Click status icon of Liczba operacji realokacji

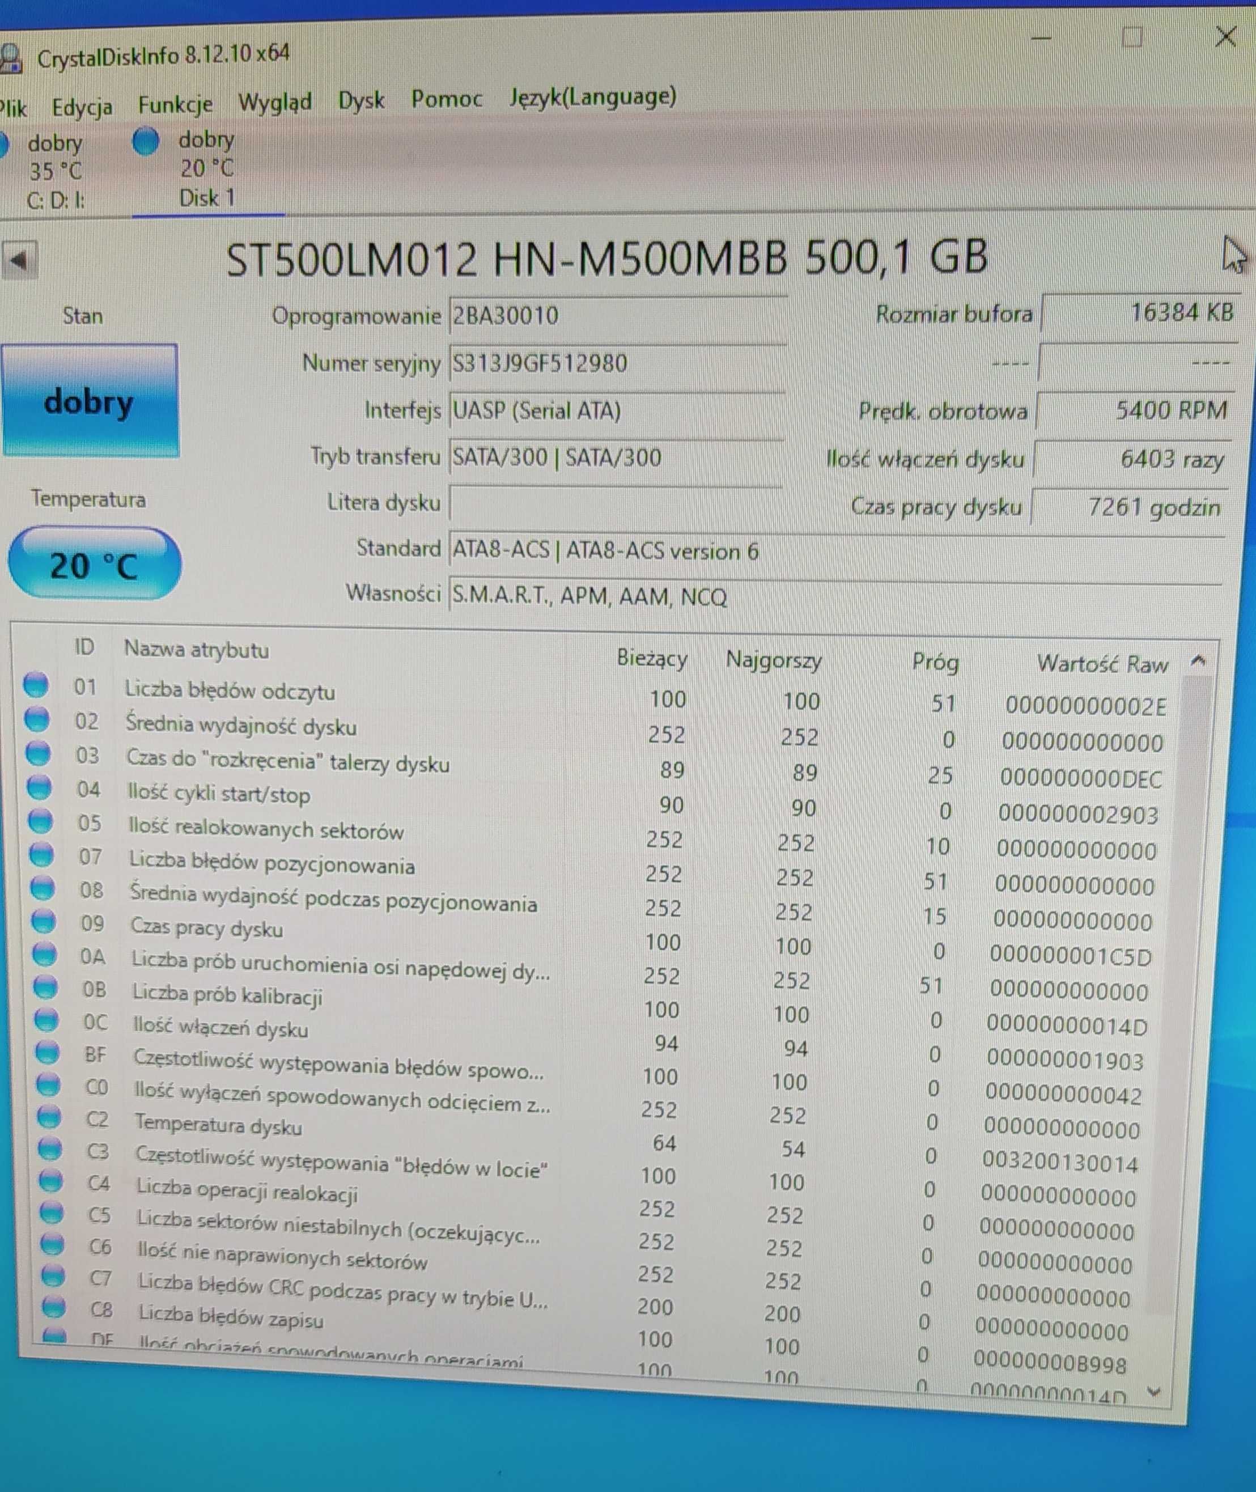50,1181
